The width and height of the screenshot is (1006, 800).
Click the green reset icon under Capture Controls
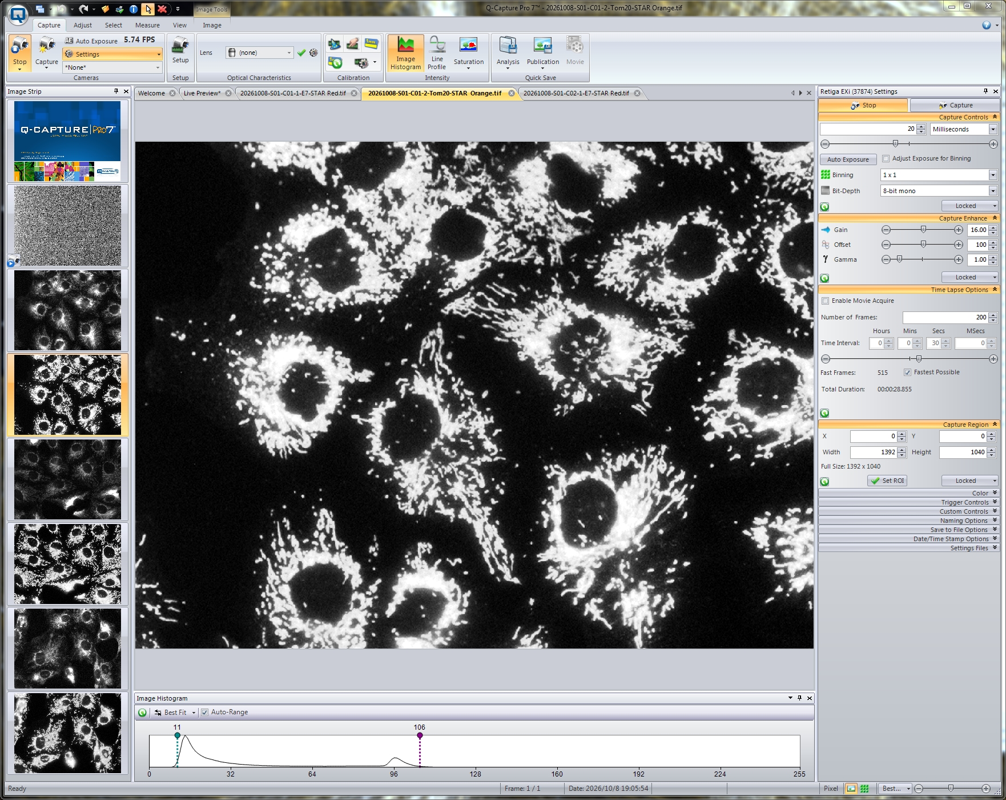click(824, 207)
